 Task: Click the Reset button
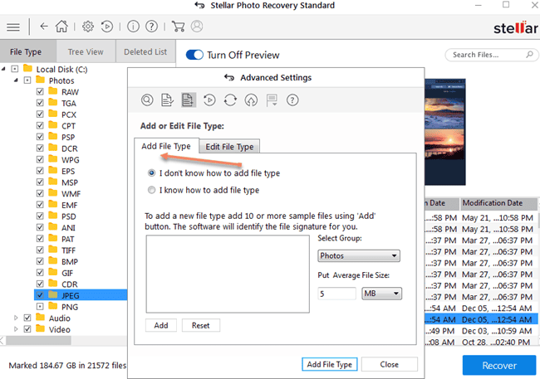[x=201, y=325]
